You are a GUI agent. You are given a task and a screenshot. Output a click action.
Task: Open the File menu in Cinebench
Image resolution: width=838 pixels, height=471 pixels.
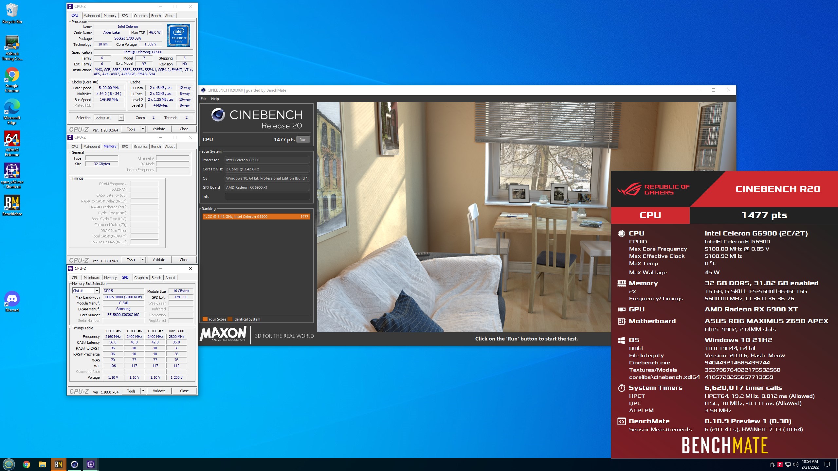204,99
